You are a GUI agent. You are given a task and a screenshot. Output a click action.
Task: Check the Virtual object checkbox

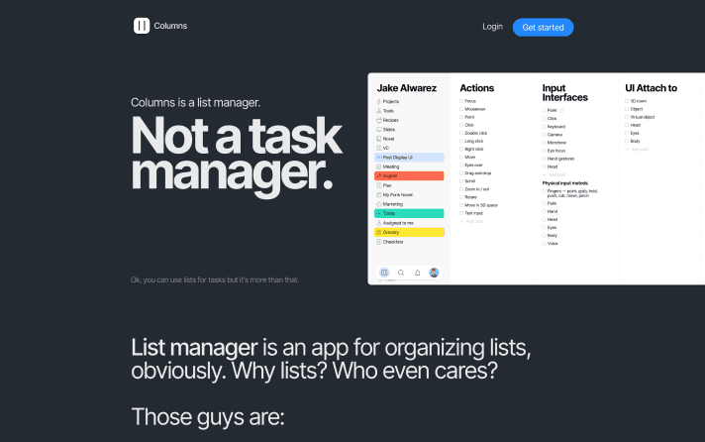coord(627,117)
